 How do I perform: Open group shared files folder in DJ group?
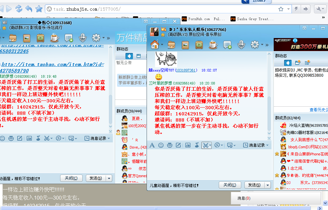(x=171, y=45)
